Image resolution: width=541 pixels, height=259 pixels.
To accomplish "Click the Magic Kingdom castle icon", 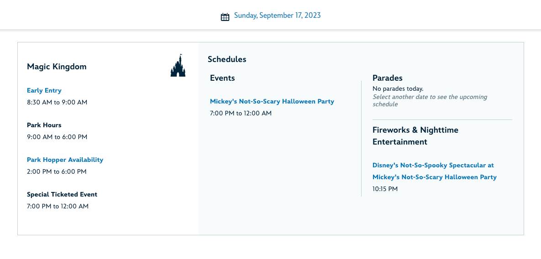I will tap(178, 66).
